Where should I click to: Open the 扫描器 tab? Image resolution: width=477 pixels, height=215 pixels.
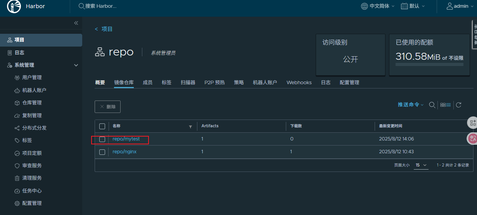click(x=188, y=83)
